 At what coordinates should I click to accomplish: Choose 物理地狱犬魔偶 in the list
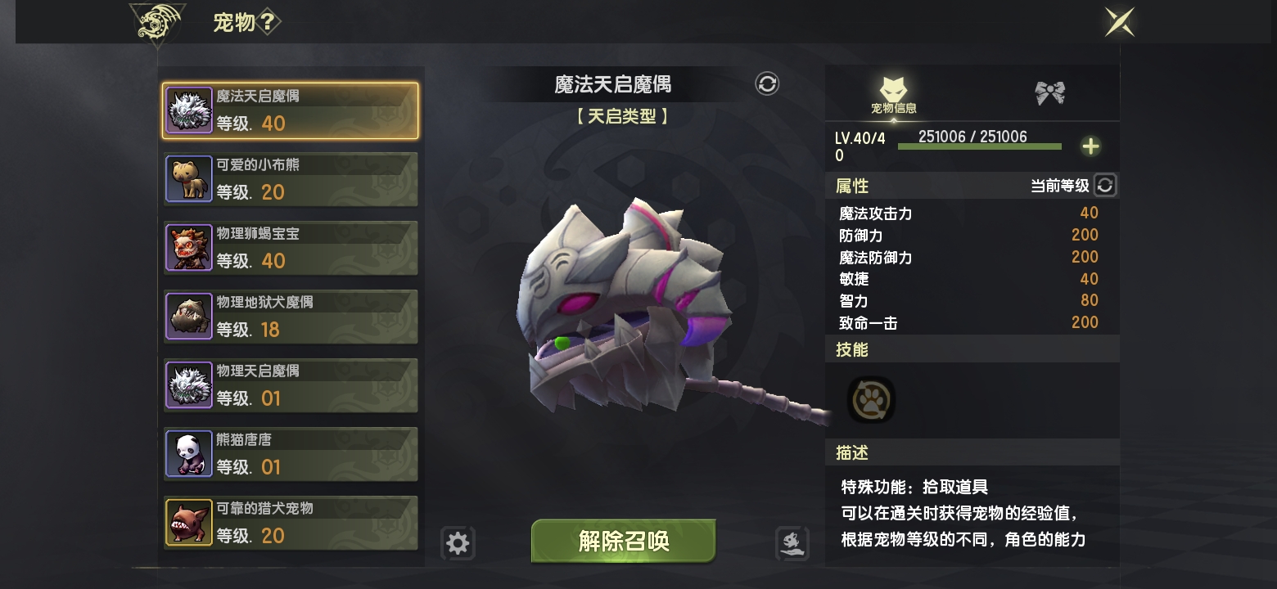291,317
